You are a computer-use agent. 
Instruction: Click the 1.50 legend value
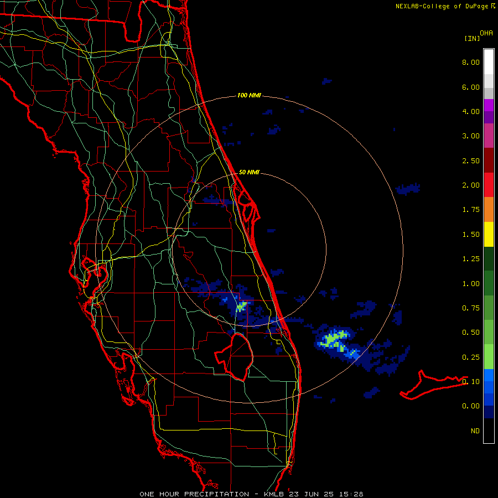coord(471,235)
